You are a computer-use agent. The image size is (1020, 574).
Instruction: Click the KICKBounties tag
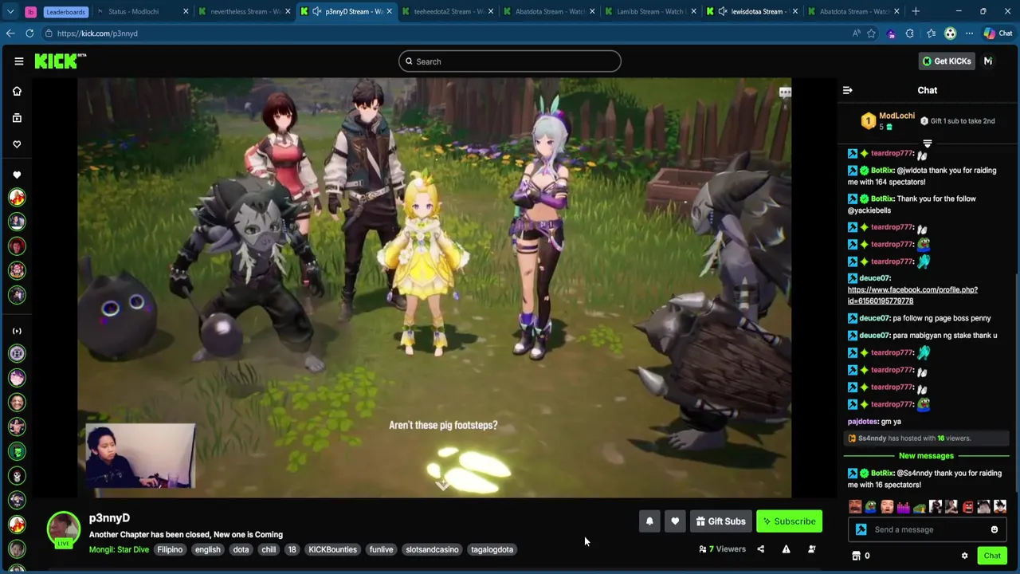point(332,549)
